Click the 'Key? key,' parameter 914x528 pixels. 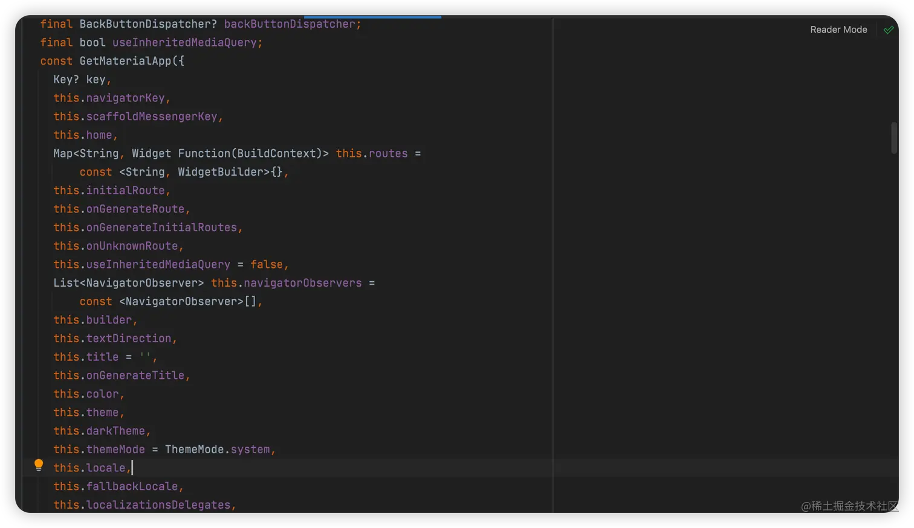coord(82,80)
